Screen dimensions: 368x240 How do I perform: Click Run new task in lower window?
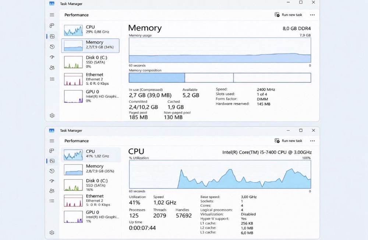(x=289, y=141)
